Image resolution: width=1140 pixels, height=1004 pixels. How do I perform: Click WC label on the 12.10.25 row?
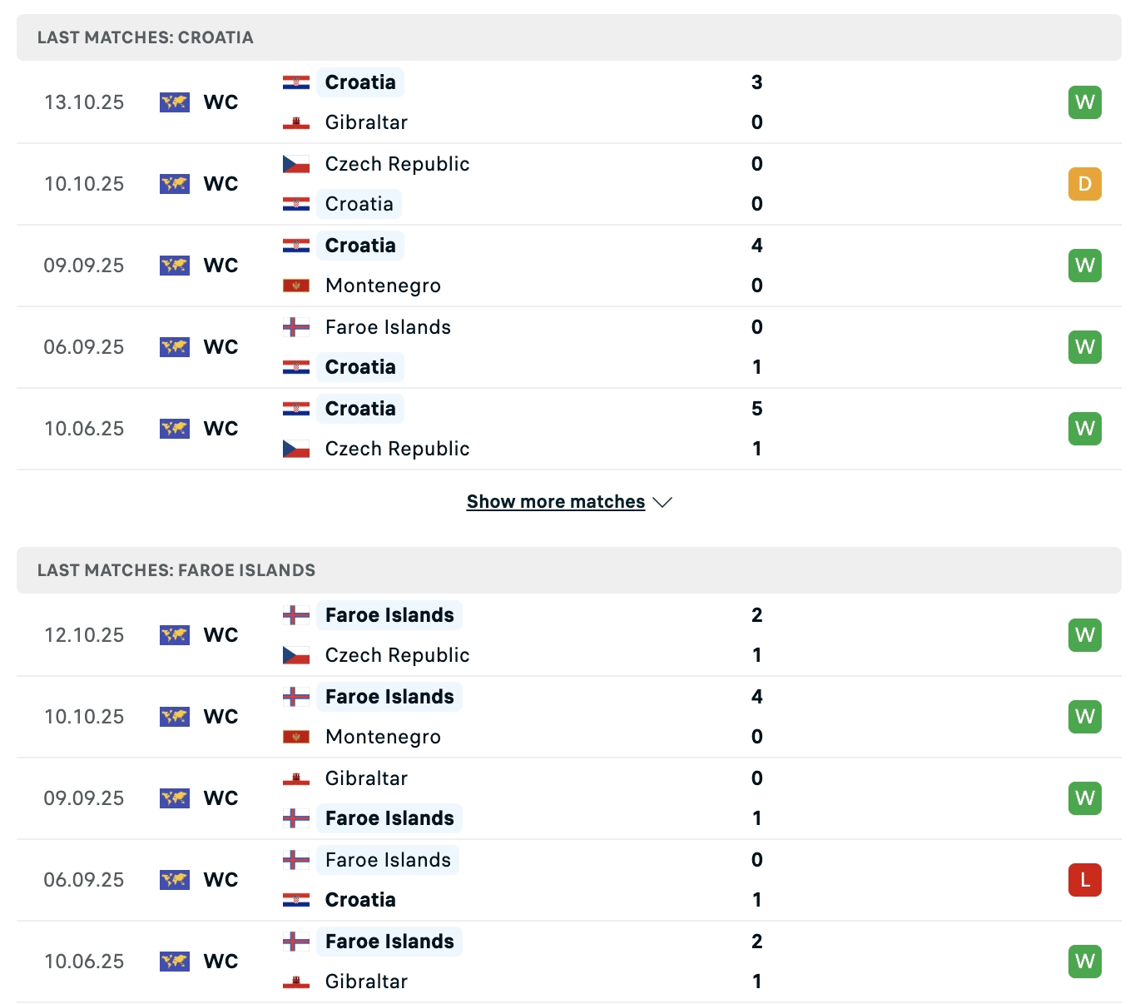click(221, 635)
